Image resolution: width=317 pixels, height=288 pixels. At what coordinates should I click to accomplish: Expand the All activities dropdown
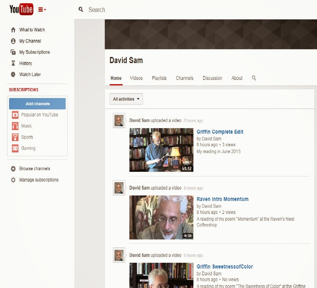click(126, 99)
